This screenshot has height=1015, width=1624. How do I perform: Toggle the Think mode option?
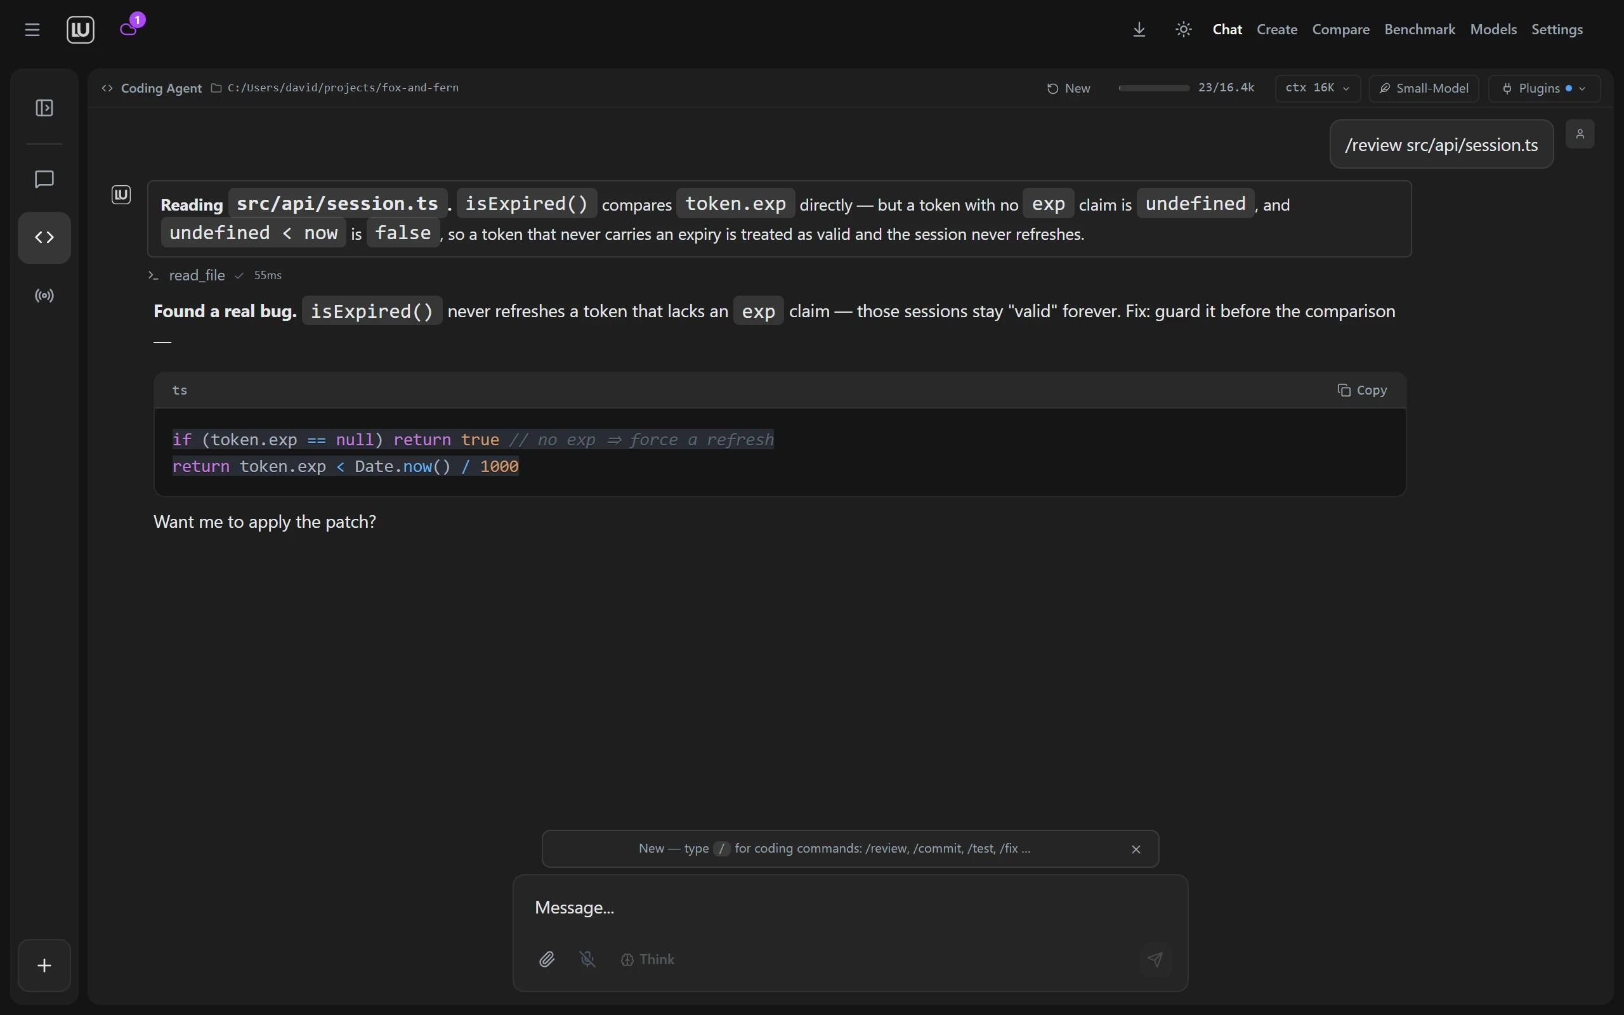(x=648, y=959)
